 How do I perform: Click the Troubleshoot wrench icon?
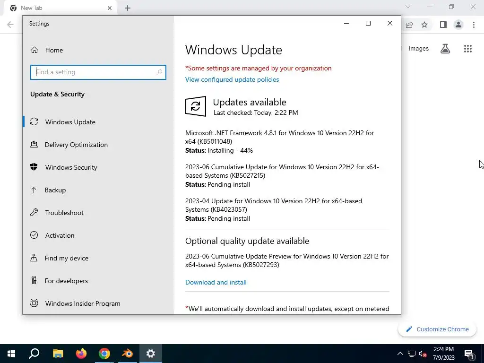pyautogui.click(x=34, y=212)
